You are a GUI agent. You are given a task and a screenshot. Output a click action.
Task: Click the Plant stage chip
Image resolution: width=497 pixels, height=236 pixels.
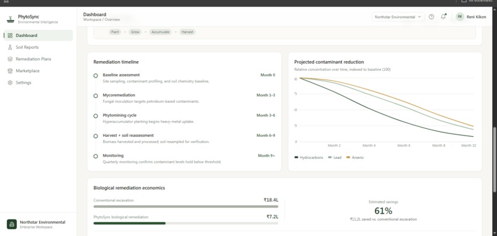coord(115,32)
